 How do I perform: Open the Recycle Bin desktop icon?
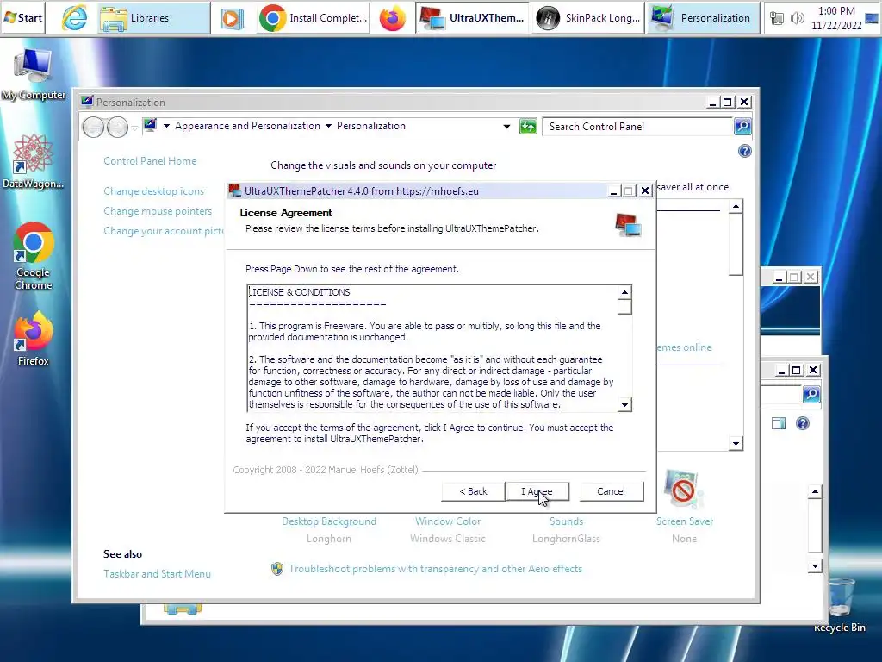point(839,606)
